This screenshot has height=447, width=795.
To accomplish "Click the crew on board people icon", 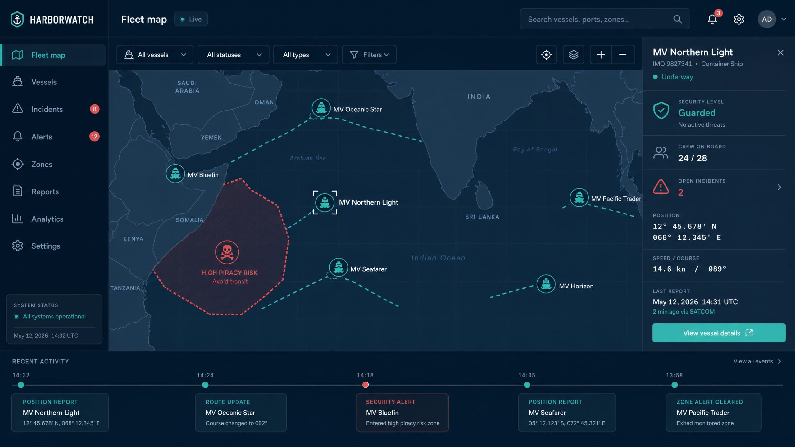I will [661, 152].
